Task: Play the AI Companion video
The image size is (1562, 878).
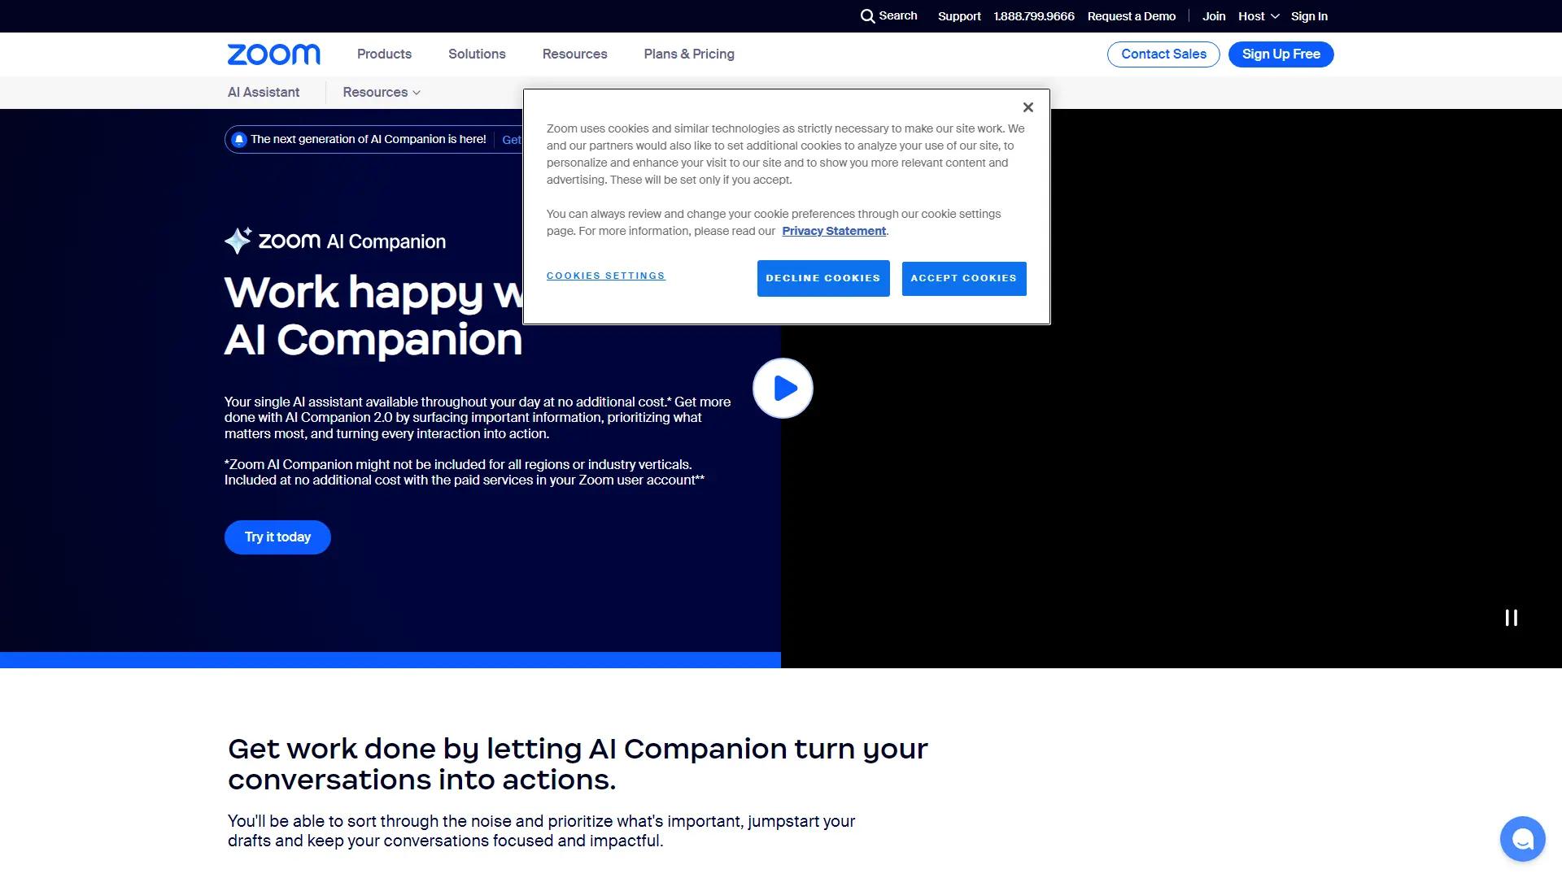Action: 782,388
